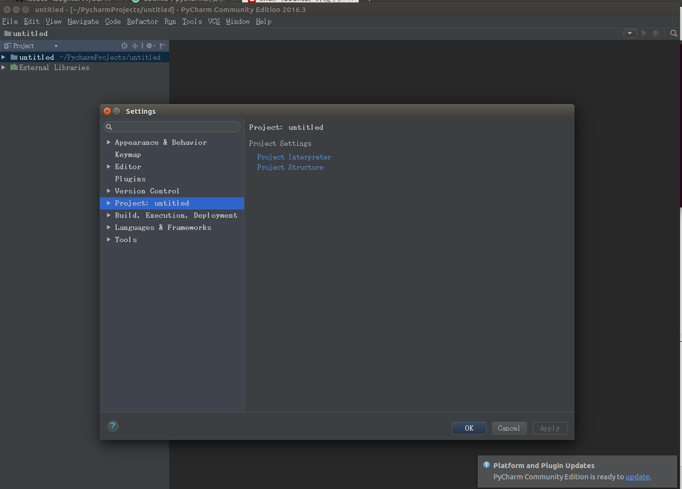This screenshot has width=682, height=489.
Task: Click the help question mark in Settings dialog
Action: (x=113, y=426)
